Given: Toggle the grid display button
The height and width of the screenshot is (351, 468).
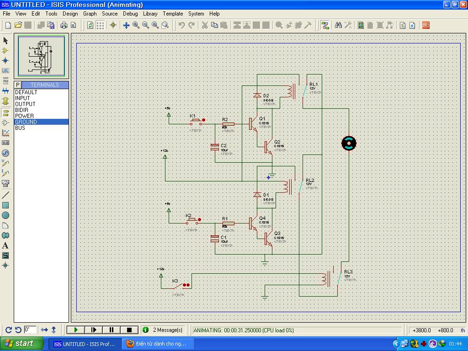Looking at the screenshot, I should click(x=100, y=26).
